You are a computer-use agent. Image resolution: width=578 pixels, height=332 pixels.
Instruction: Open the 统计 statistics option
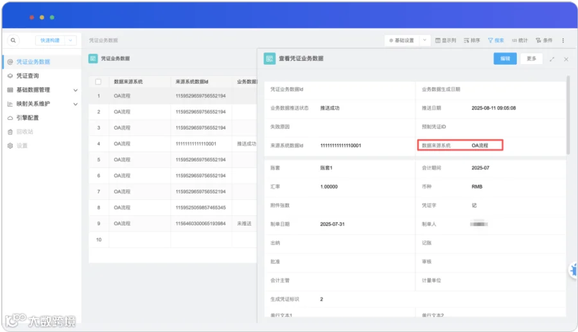[520, 40]
